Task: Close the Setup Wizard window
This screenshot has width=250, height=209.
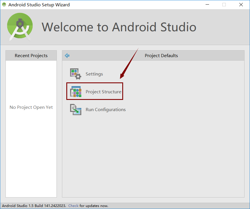Action: (x=241, y=5)
